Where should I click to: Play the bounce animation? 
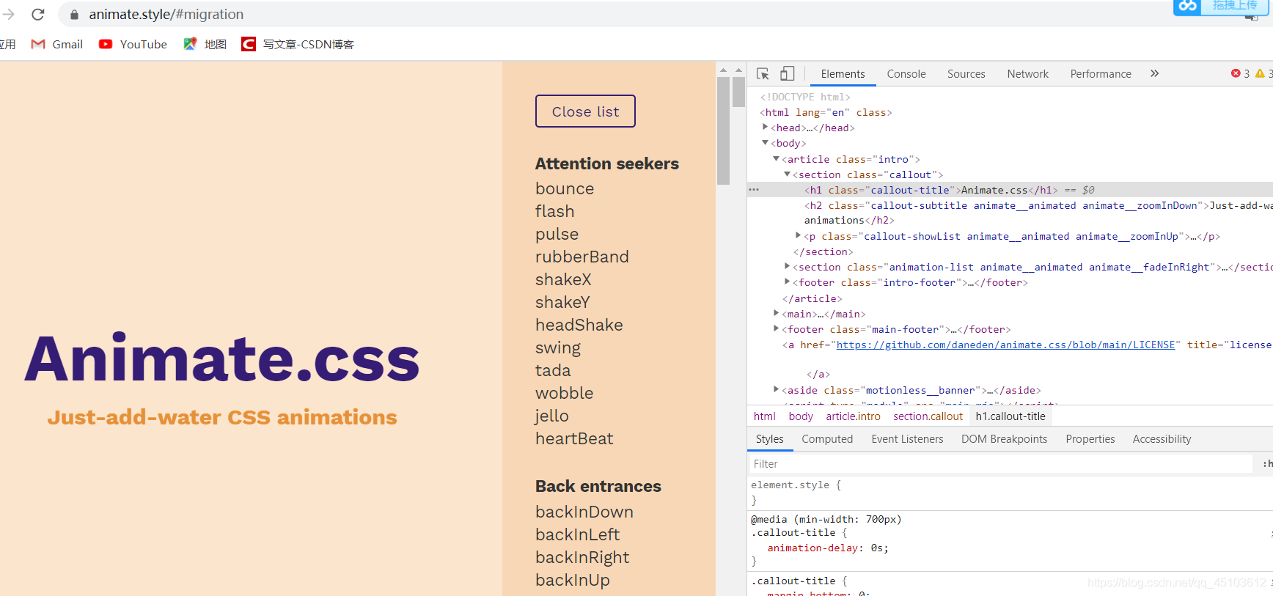click(565, 188)
